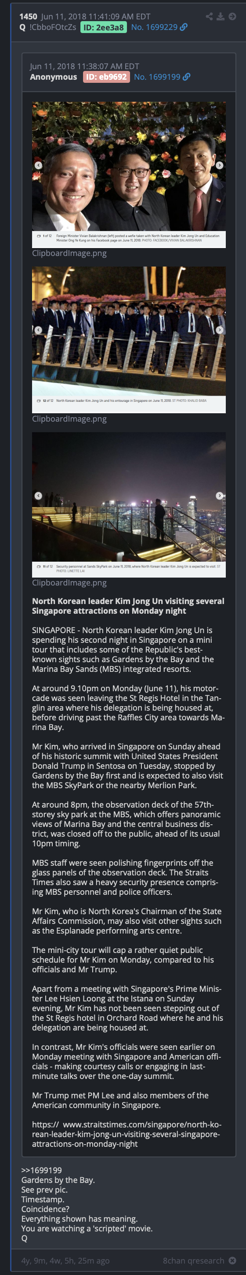Click the circled X icon next to 8chan qresearch

click(233, 1260)
